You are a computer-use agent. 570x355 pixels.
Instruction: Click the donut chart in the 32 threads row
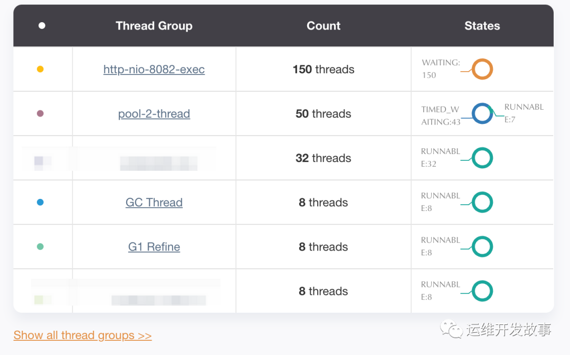482,158
